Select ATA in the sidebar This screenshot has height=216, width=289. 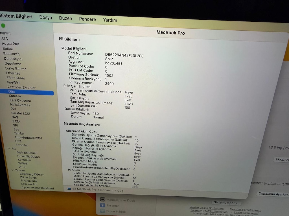pyautogui.click(x=5, y=38)
